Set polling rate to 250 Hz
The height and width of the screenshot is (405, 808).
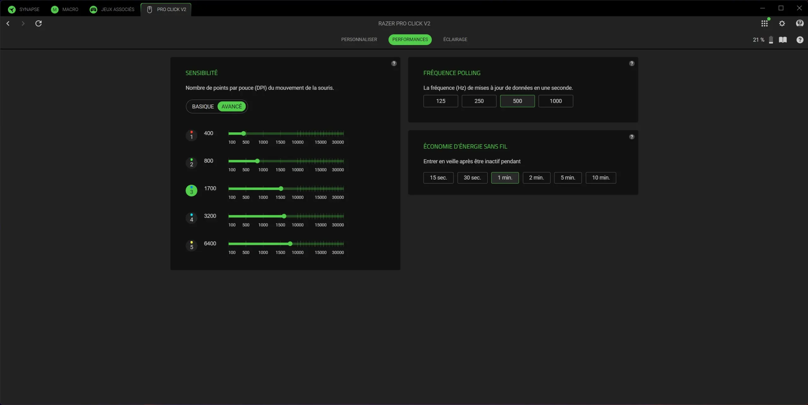(x=479, y=101)
